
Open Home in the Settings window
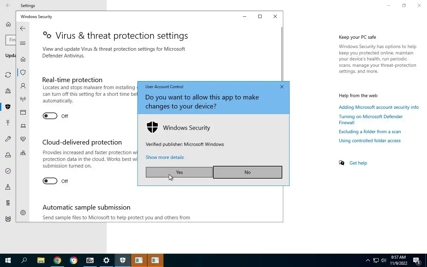[x=8, y=24]
